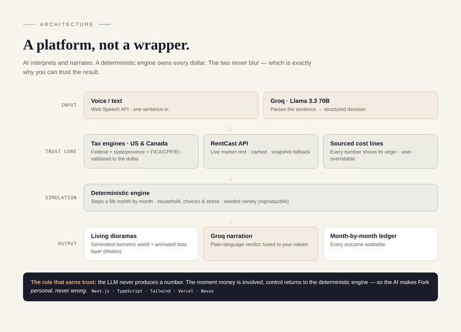Click the 'A platform, not a wrapper.' heading
Image resolution: width=461 pixels, height=332 pixels.
[x=107, y=45]
